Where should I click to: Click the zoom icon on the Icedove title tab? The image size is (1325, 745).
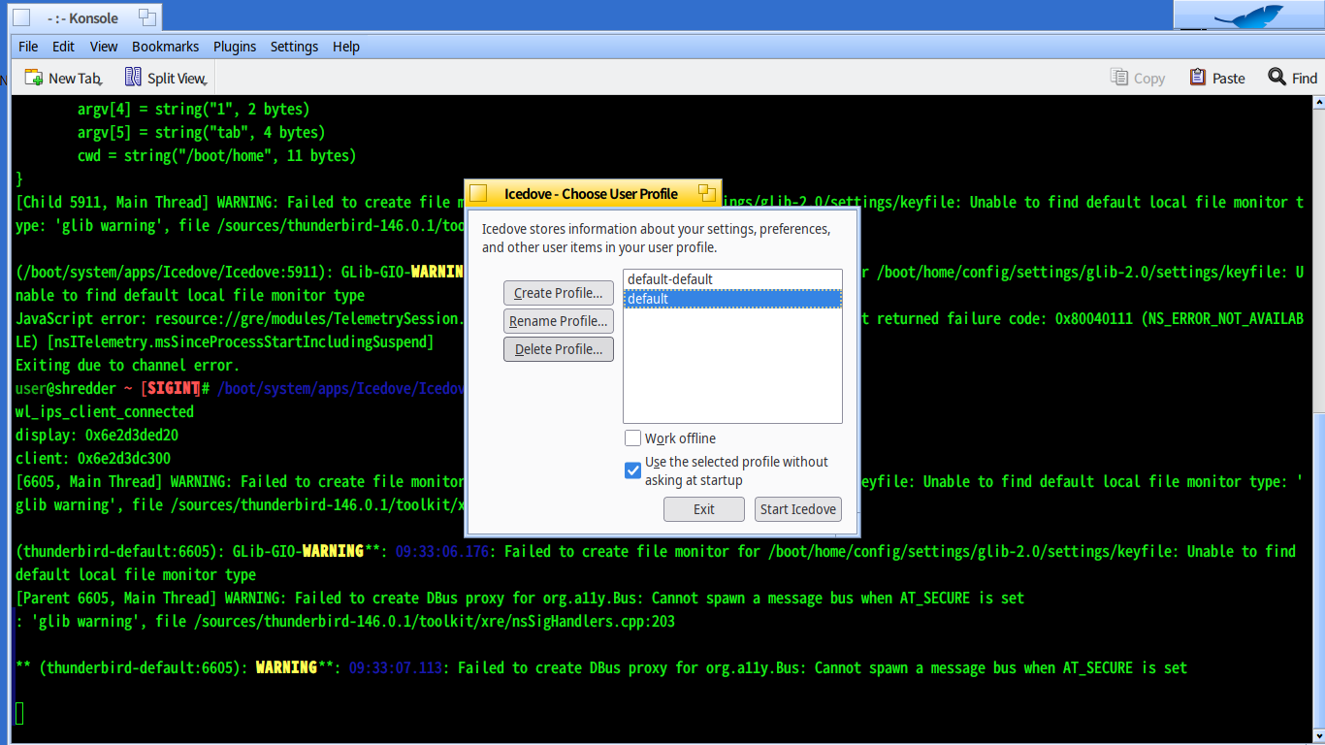[x=706, y=194]
